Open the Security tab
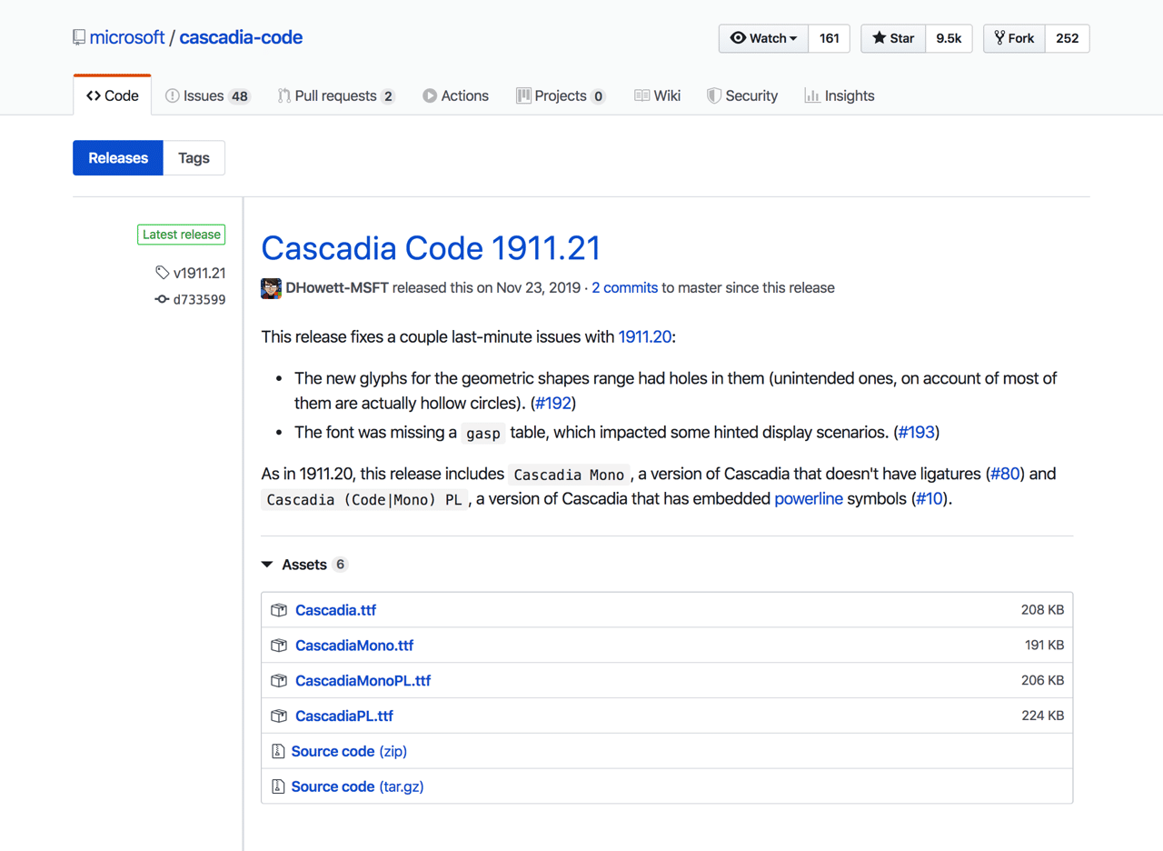 (x=750, y=95)
